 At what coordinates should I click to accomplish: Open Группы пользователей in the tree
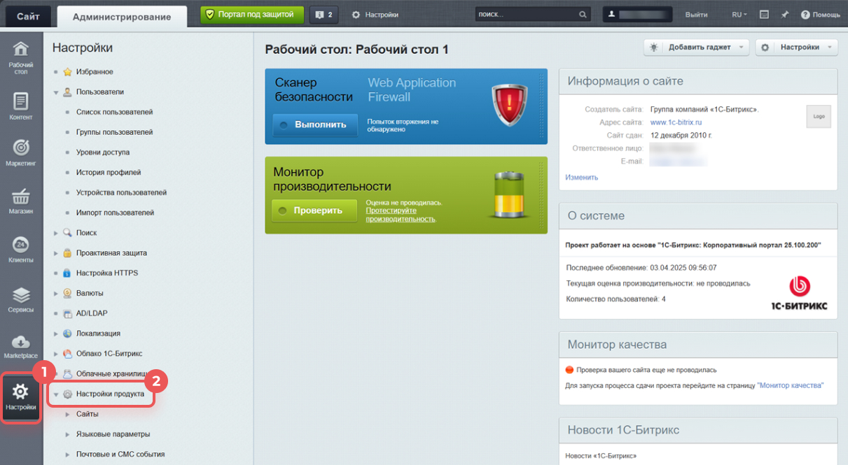point(114,132)
